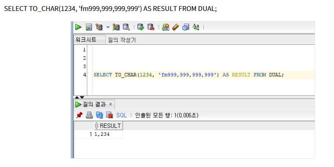Click the Run Script icon
The width and height of the screenshot is (334, 167).
pos(89,27)
